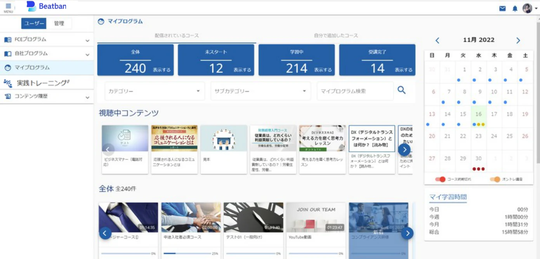This screenshot has width=540, height=259.
Task: Show previous items in 全体 course carousel
Action: coord(105,233)
